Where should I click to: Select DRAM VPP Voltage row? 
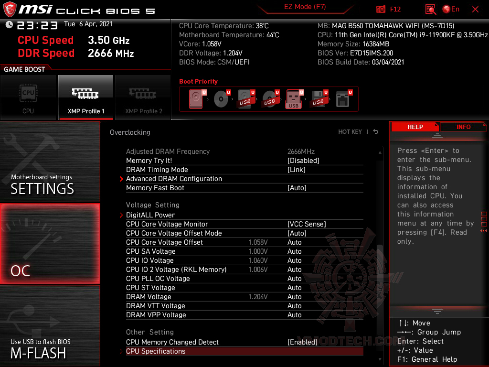pyautogui.click(x=244, y=314)
